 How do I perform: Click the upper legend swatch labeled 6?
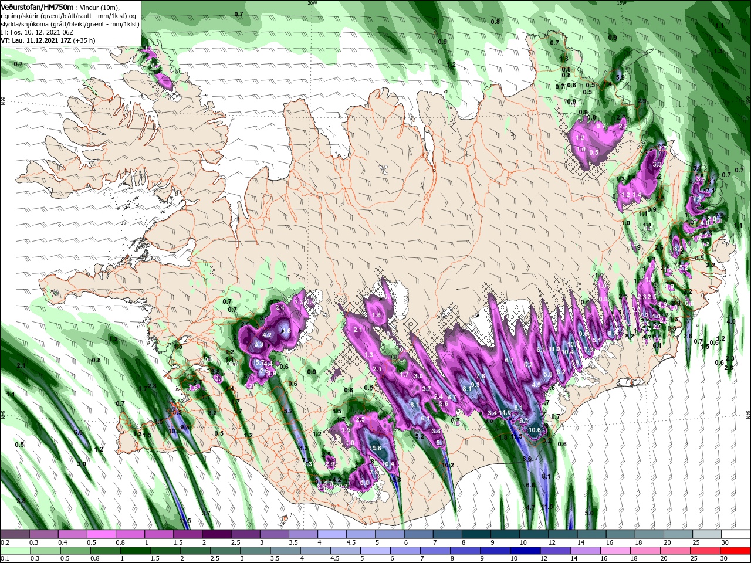pos(418,534)
